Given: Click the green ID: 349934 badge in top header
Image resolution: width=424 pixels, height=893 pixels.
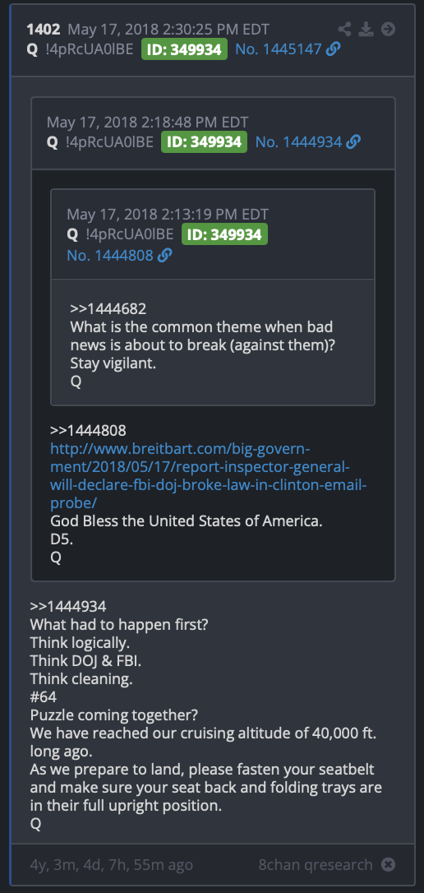Looking at the screenshot, I should 184,49.
